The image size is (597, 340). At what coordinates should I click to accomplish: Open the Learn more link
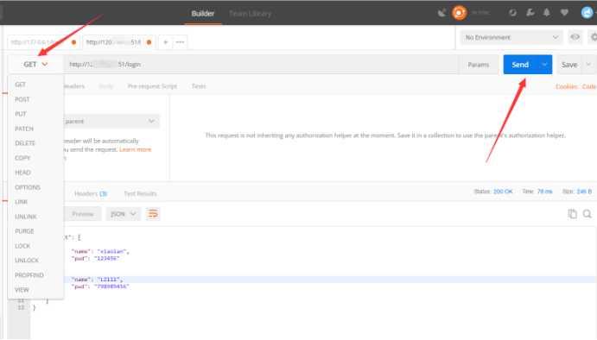[136, 149]
